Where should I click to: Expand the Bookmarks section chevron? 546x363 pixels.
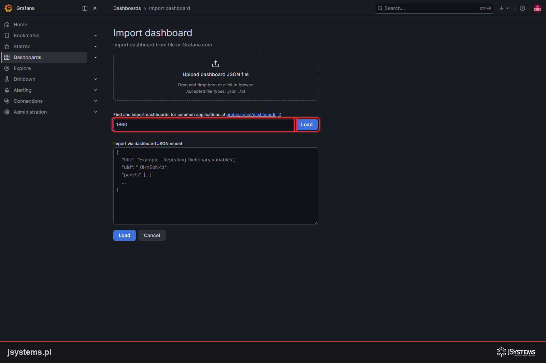pos(96,35)
